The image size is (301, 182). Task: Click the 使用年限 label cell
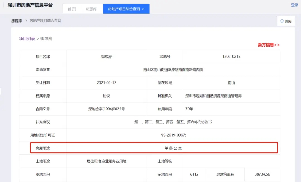(165, 109)
